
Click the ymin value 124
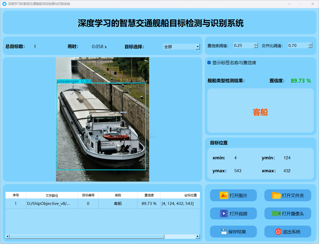tap(287, 158)
